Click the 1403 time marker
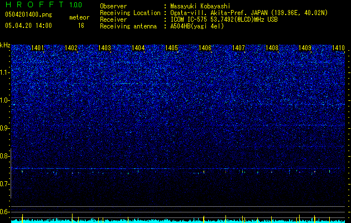Viewport: 351px width, 223px height. pyautogui.click(x=104, y=47)
